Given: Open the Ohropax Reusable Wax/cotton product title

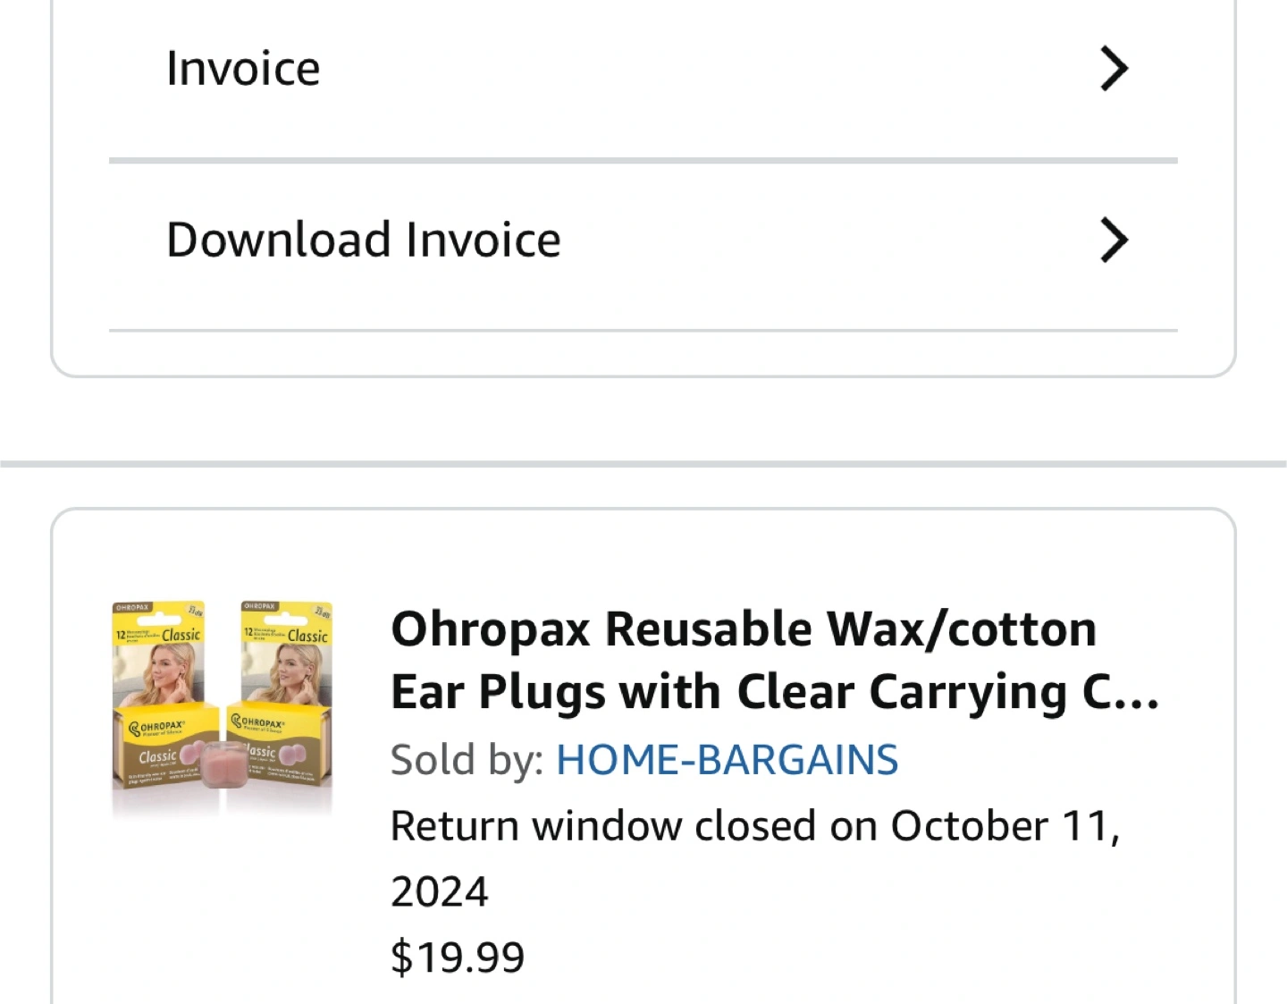Looking at the screenshot, I should tap(744, 629).
